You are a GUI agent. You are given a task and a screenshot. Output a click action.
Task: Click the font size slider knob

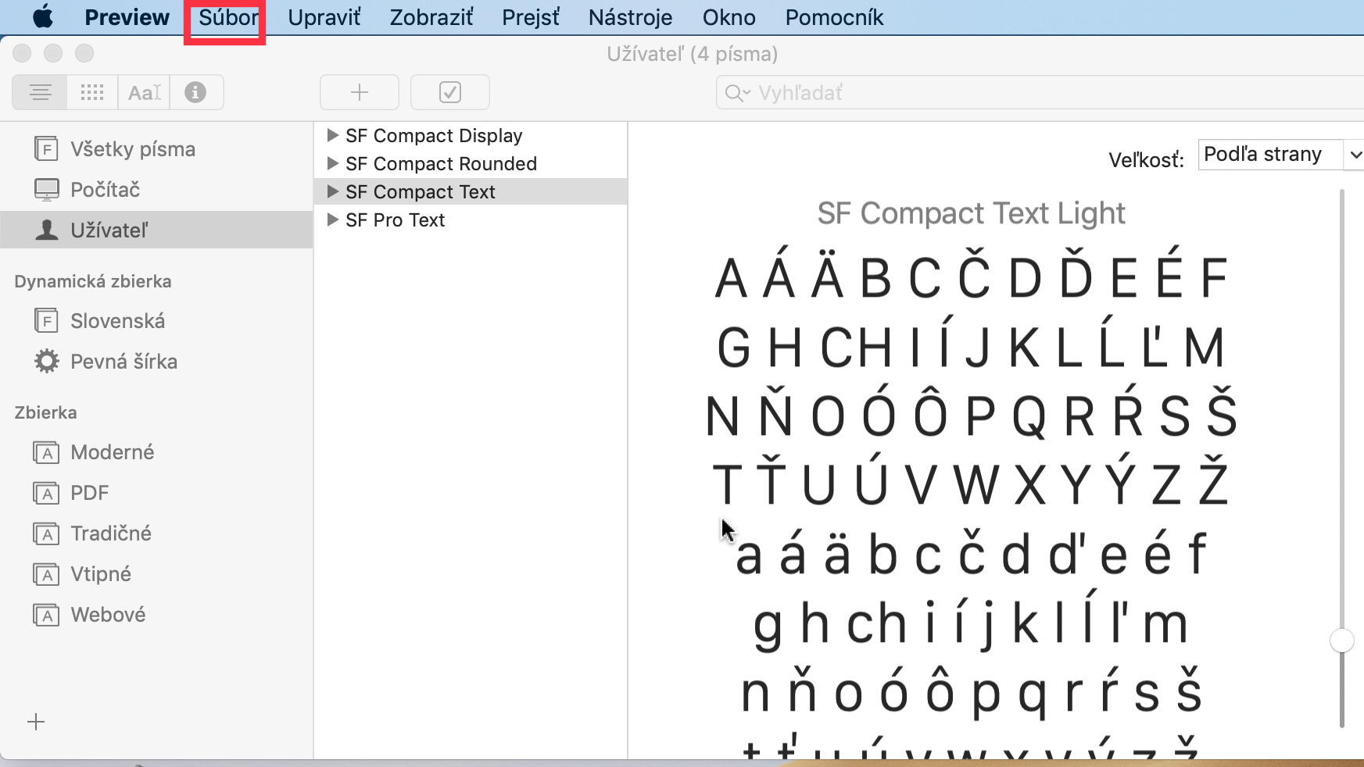pos(1341,640)
